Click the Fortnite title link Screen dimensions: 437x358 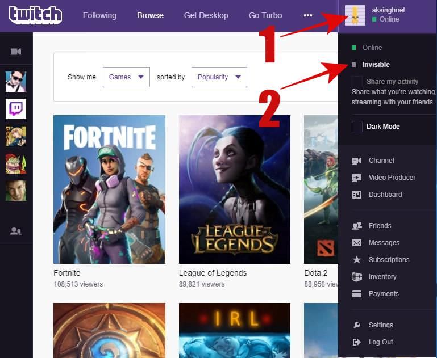[x=67, y=273]
